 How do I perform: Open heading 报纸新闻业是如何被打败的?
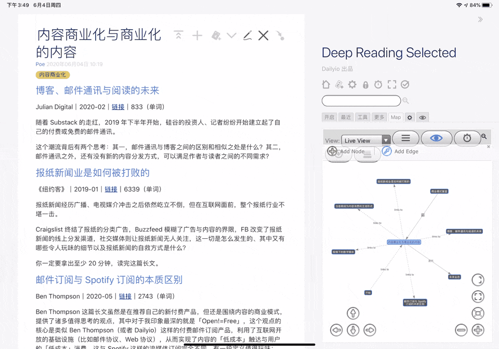[x=93, y=173]
